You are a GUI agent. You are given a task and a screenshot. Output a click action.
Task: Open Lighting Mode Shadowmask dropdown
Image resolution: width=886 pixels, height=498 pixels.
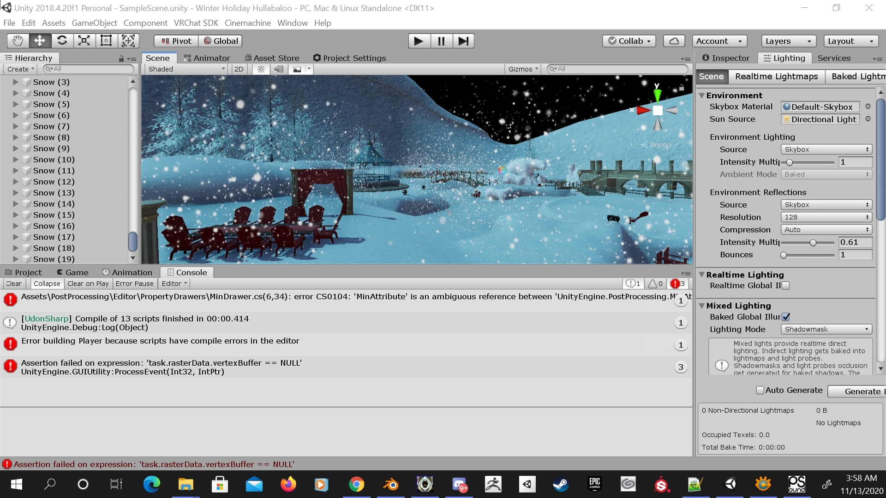point(826,329)
